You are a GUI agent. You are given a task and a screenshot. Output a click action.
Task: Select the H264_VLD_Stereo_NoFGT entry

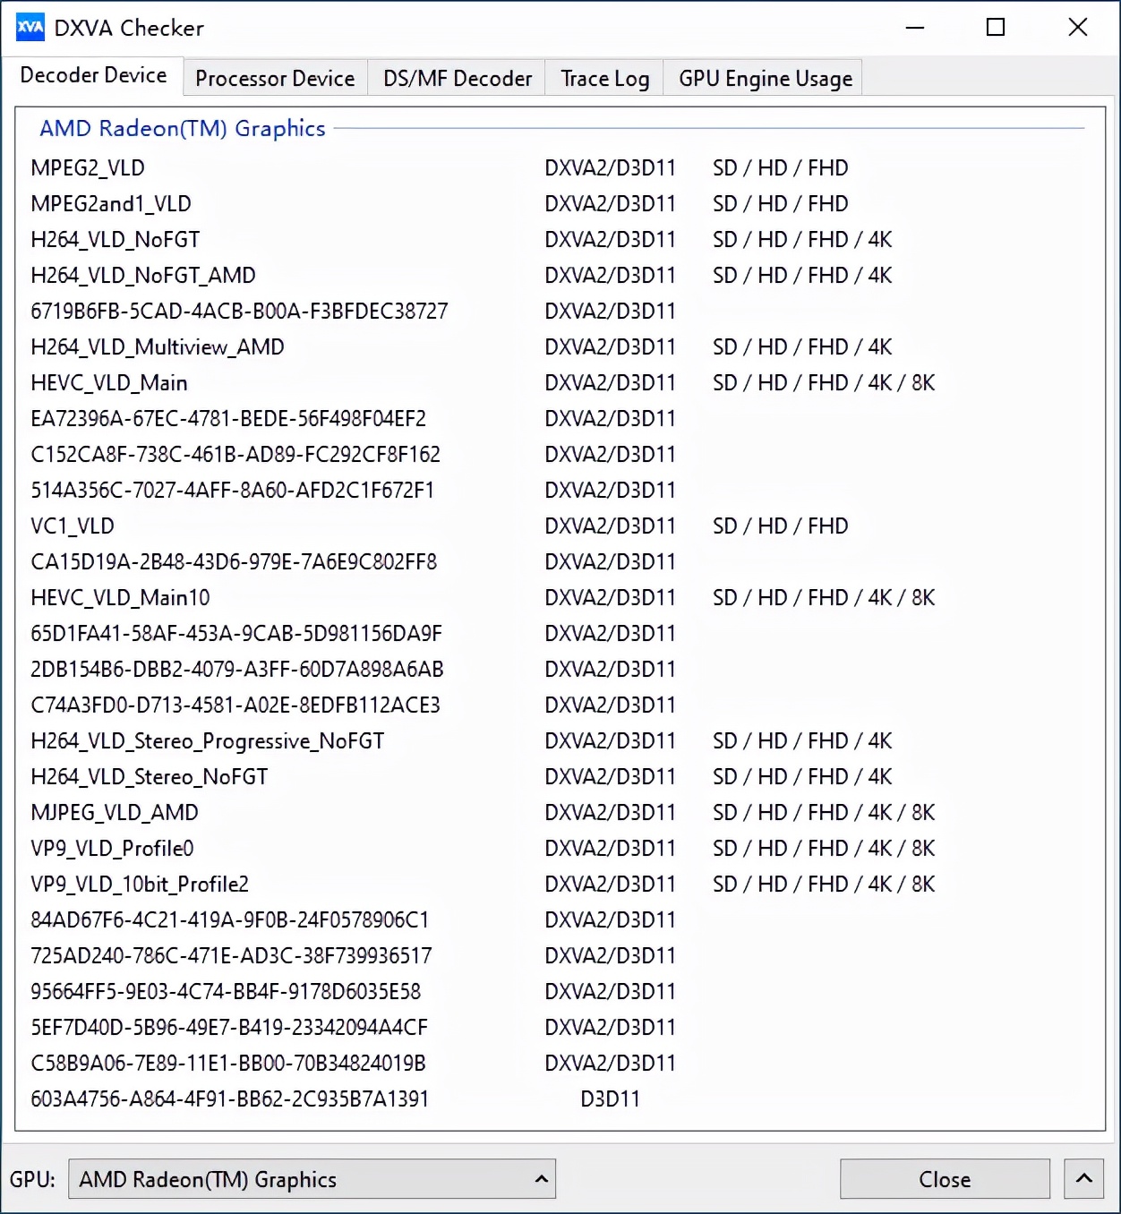[x=150, y=776]
